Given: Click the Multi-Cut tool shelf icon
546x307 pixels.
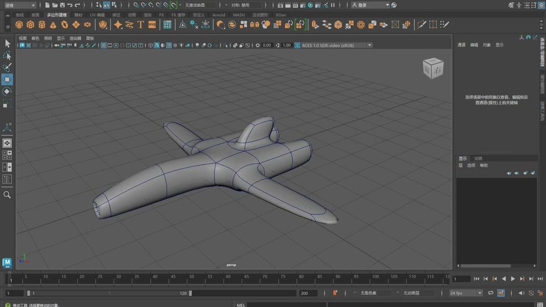Looking at the screenshot, I should click(422, 25).
